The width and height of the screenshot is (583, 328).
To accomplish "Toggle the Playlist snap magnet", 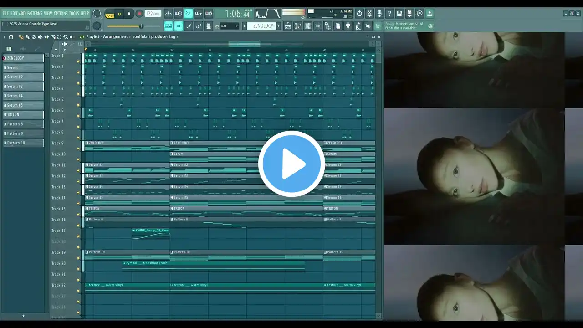I will pos(11,37).
